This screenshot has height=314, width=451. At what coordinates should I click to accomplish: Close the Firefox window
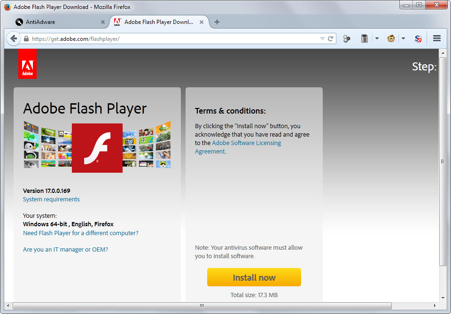436,5
